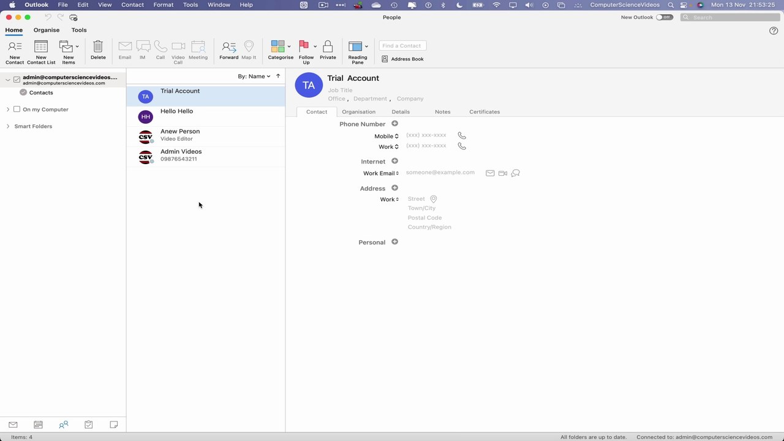Open Follow Up dropdown arrow
784x441 pixels.
click(315, 47)
